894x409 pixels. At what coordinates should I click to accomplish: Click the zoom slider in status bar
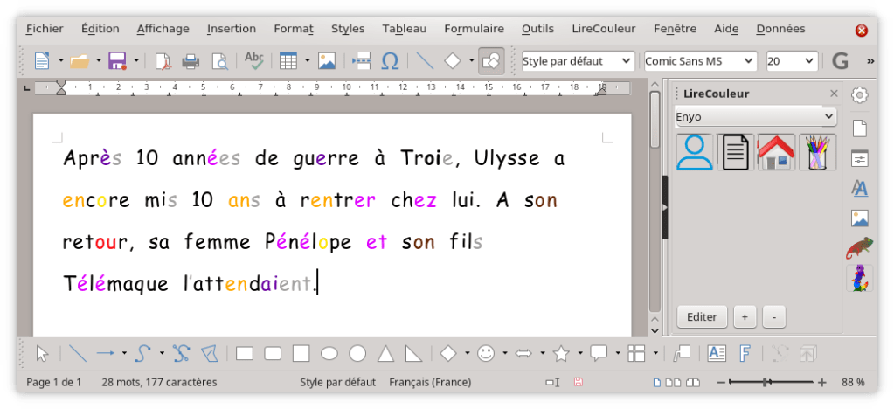766,382
